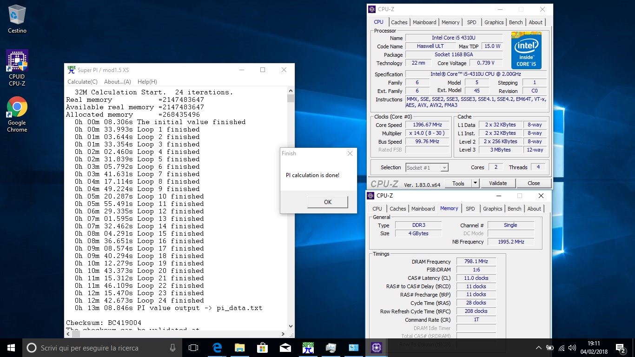Click the DRAM Frequency value 798.1 MHz

476,262
